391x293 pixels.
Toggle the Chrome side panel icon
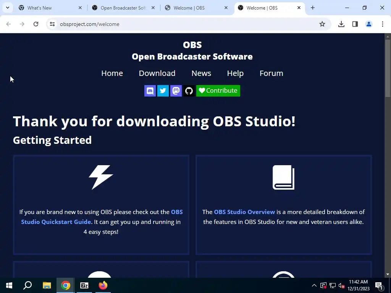(355, 24)
